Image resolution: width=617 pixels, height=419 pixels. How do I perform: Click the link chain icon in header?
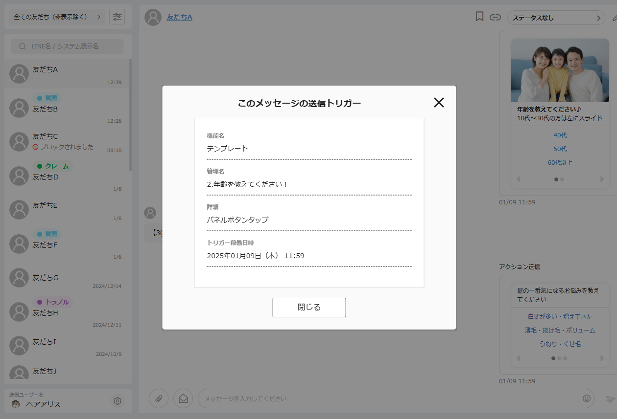pos(496,17)
